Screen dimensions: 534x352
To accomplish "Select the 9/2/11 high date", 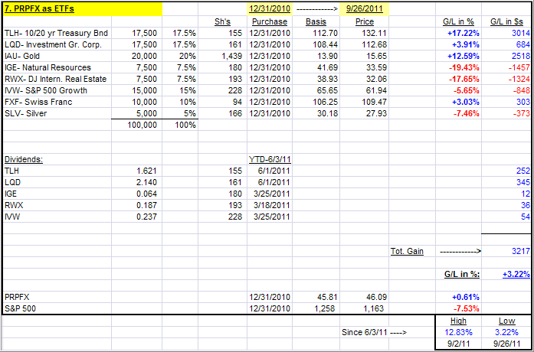I will (458, 344).
